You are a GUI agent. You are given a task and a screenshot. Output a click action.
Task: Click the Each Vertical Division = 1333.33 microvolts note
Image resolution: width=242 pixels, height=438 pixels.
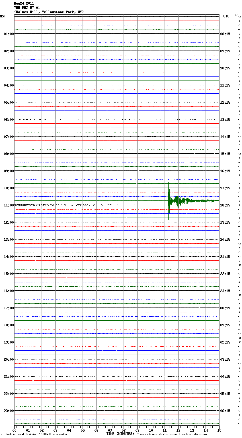[x=36, y=434]
